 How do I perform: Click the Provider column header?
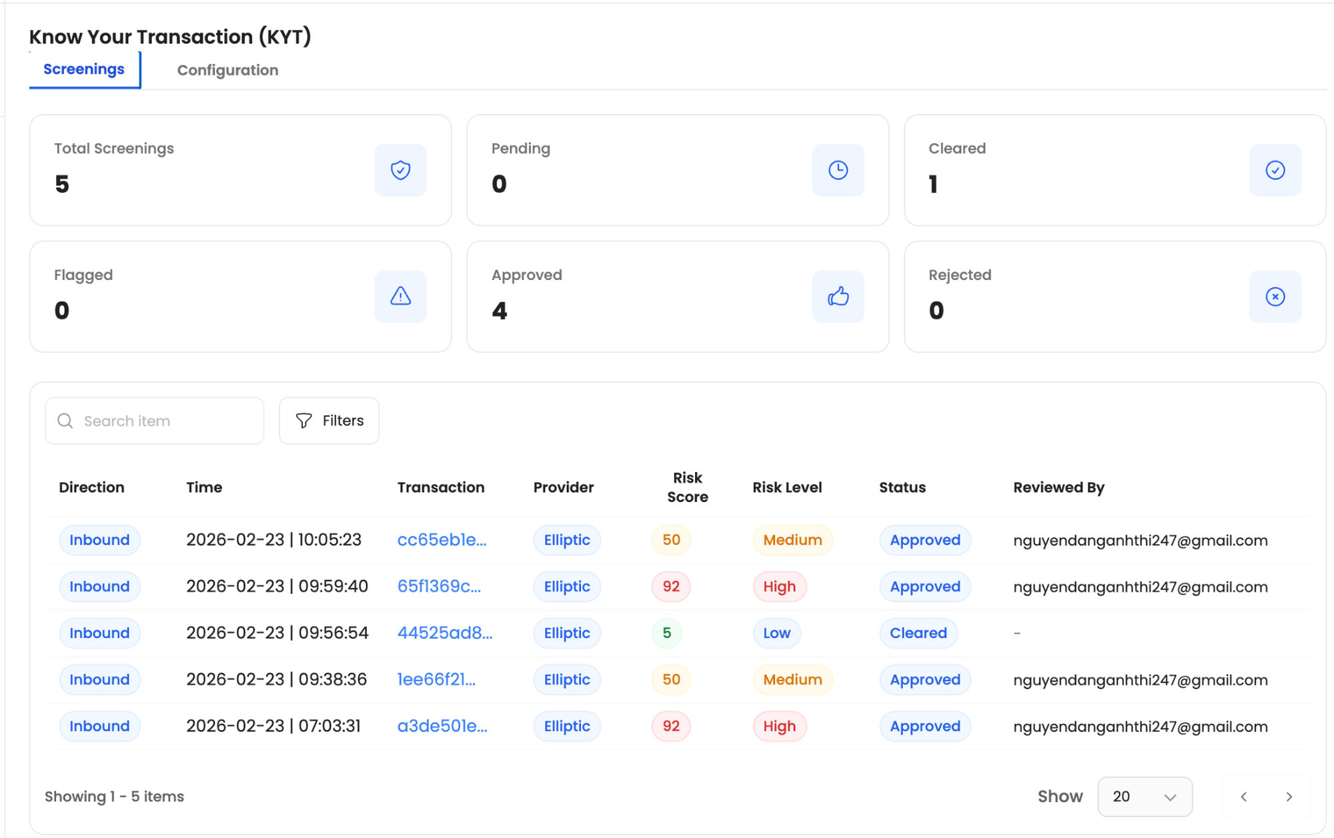click(x=564, y=487)
